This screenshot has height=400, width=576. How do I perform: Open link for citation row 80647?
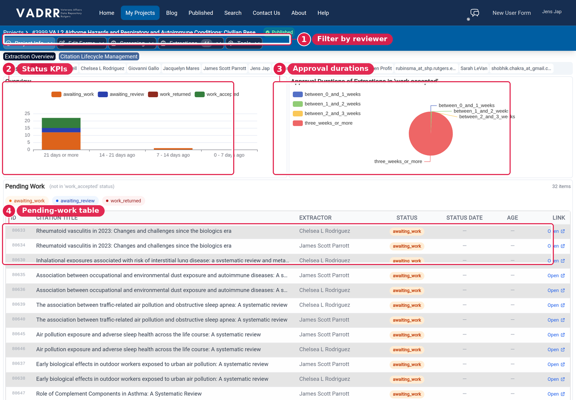(x=556, y=394)
